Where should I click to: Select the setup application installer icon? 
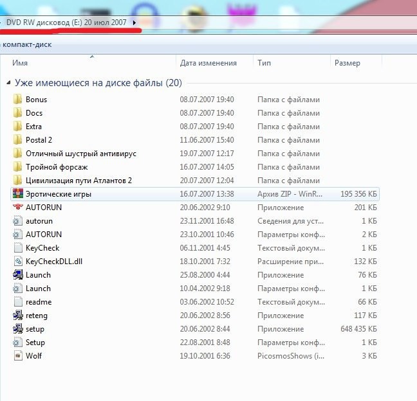[x=18, y=329]
